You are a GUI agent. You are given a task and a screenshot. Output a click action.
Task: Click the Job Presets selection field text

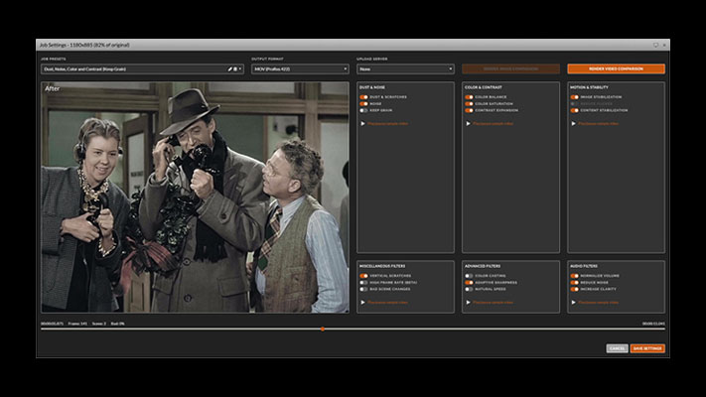(85, 68)
